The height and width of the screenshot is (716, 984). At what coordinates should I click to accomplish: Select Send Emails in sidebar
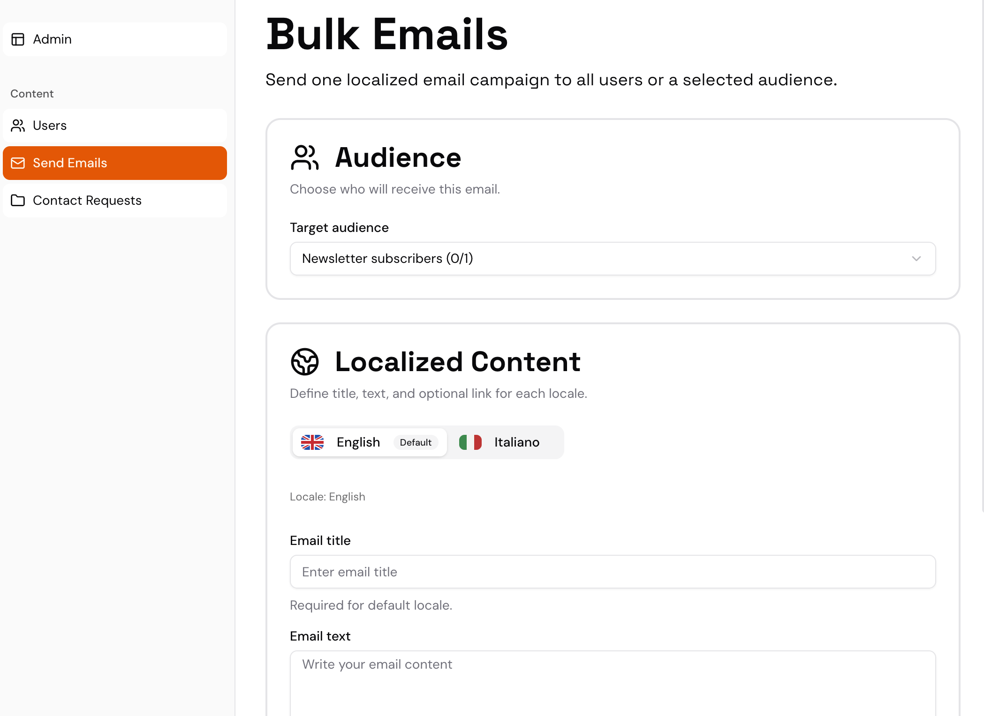[115, 163]
